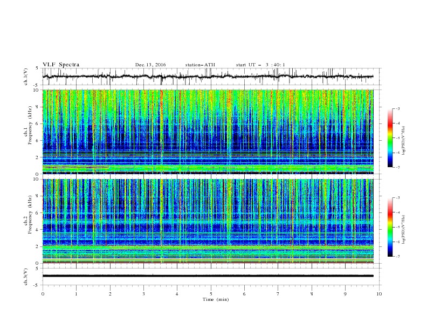This screenshot has height=330, width=427.
Task: Click the "Time (min)" axis label
Action: (x=216, y=299)
